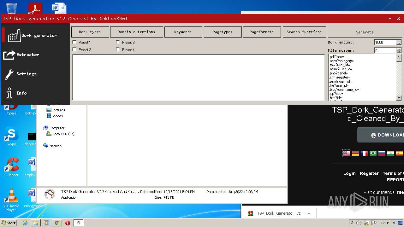Image resolution: width=404 pixels, height=227 pixels.
Task: Open Windows Explorer folder in taskbar
Action: tap(36, 223)
